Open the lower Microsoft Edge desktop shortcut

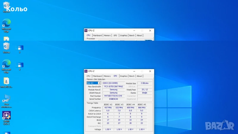tap(6, 63)
